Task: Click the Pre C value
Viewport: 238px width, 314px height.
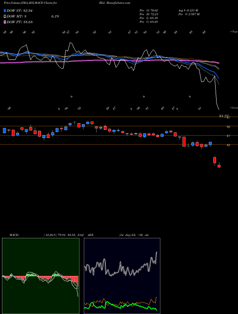Action: tap(154, 21)
